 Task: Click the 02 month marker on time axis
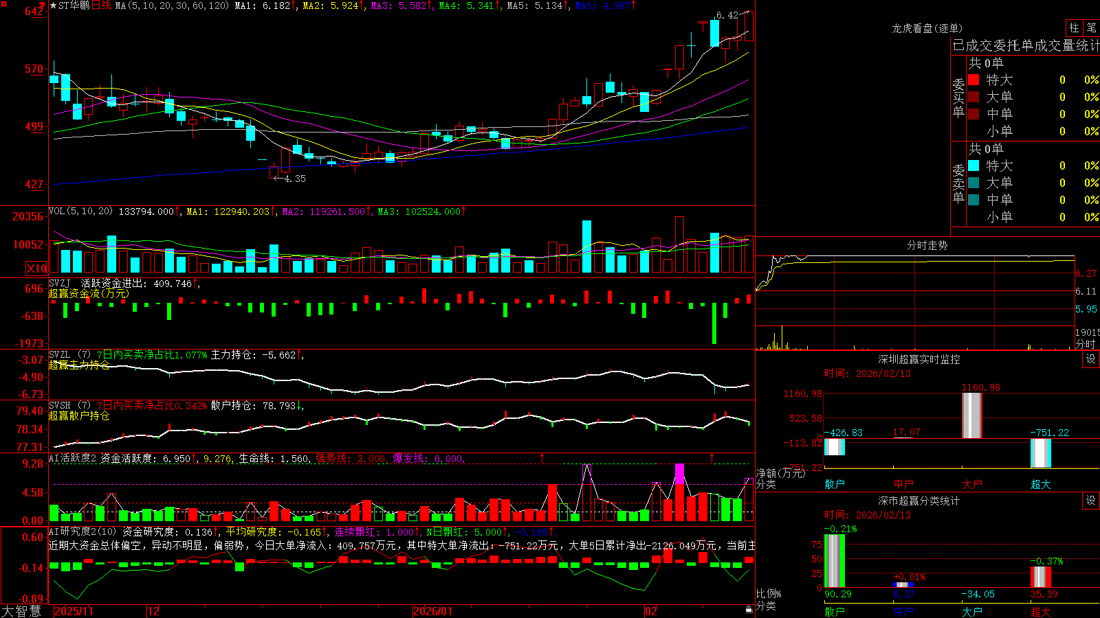point(650,610)
